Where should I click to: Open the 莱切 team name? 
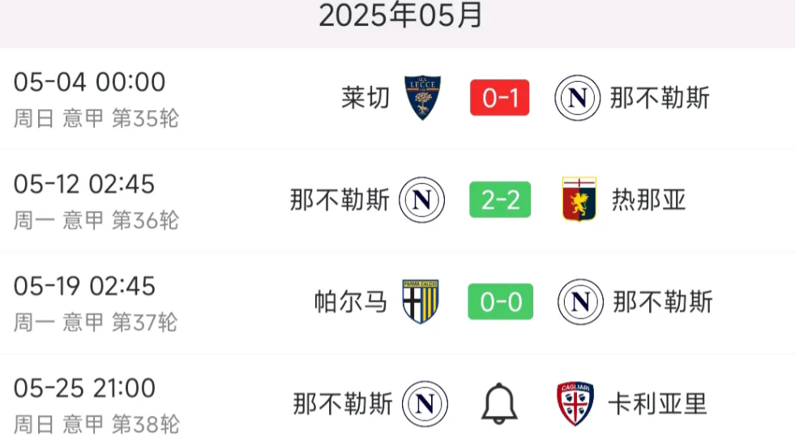tap(365, 98)
